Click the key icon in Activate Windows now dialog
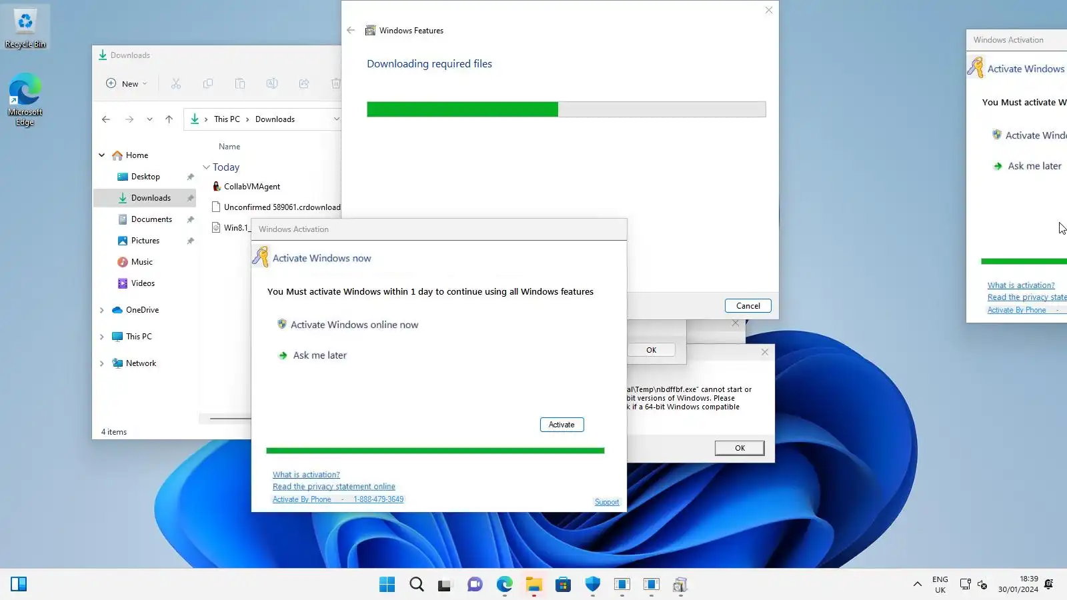 [x=261, y=257]
